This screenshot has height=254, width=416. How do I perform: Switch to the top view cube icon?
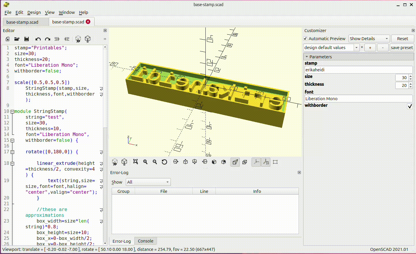coord(185,162)
